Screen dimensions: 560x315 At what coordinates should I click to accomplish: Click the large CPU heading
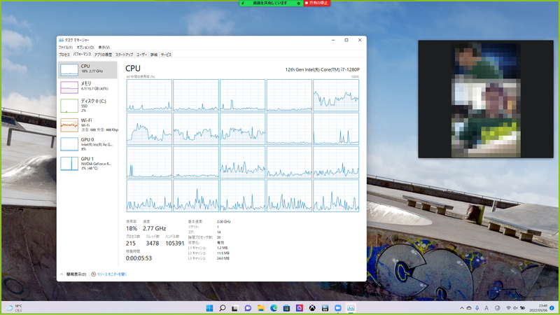point(133,68)
